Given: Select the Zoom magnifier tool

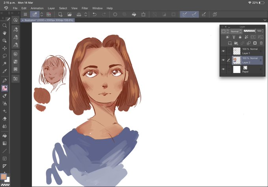Looking at the screenshot, I should 5,26.
